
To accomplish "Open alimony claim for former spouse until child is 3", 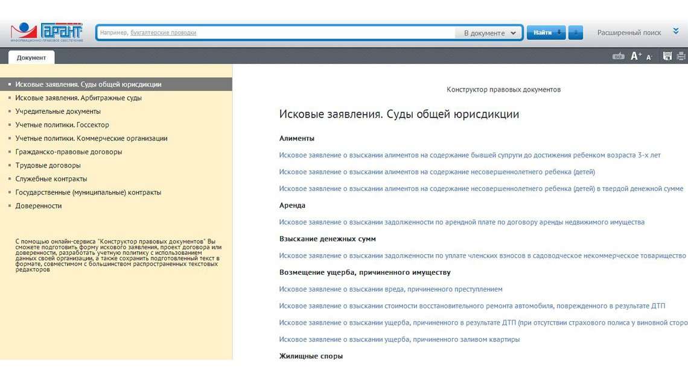I will (x=470, y=155).
